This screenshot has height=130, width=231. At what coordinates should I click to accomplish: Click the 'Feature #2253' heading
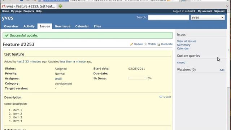[x=18, y=44]
